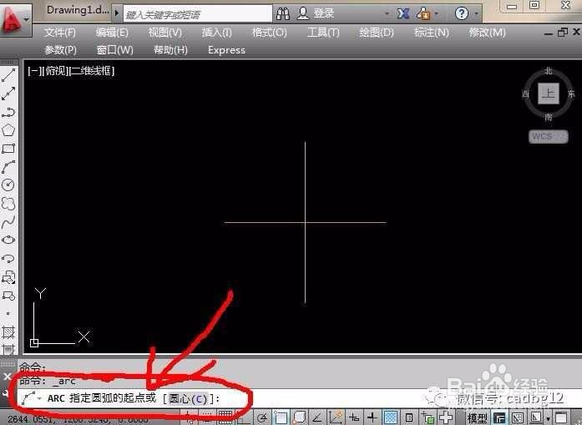Expand the Help dropdown arrow
The image size is (582, 425).
click(476, 14)
